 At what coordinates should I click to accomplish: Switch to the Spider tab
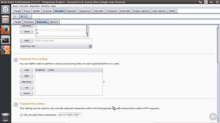(36, 11)
